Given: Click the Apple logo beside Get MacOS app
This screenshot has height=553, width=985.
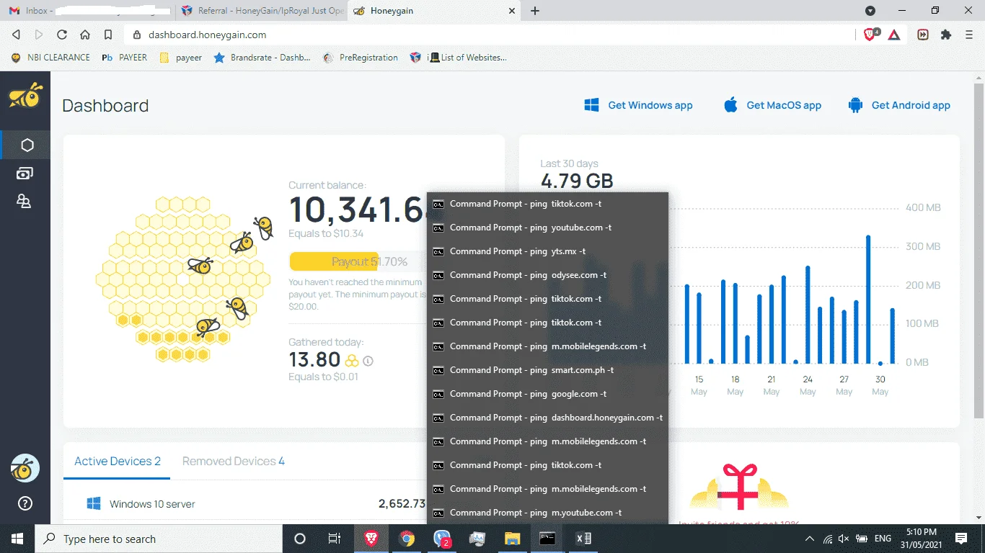Looking at the screenshot, I should 730,105.
